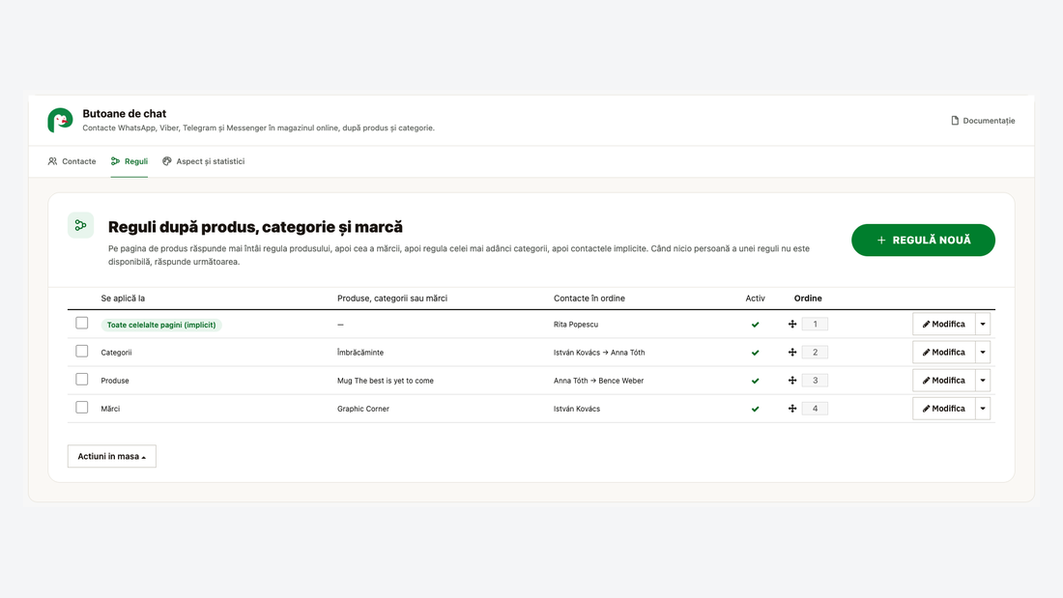The image size is (1063, 598).
Task: Open the dropdown arrow for the Categorii rule
Action: [983, 353]
